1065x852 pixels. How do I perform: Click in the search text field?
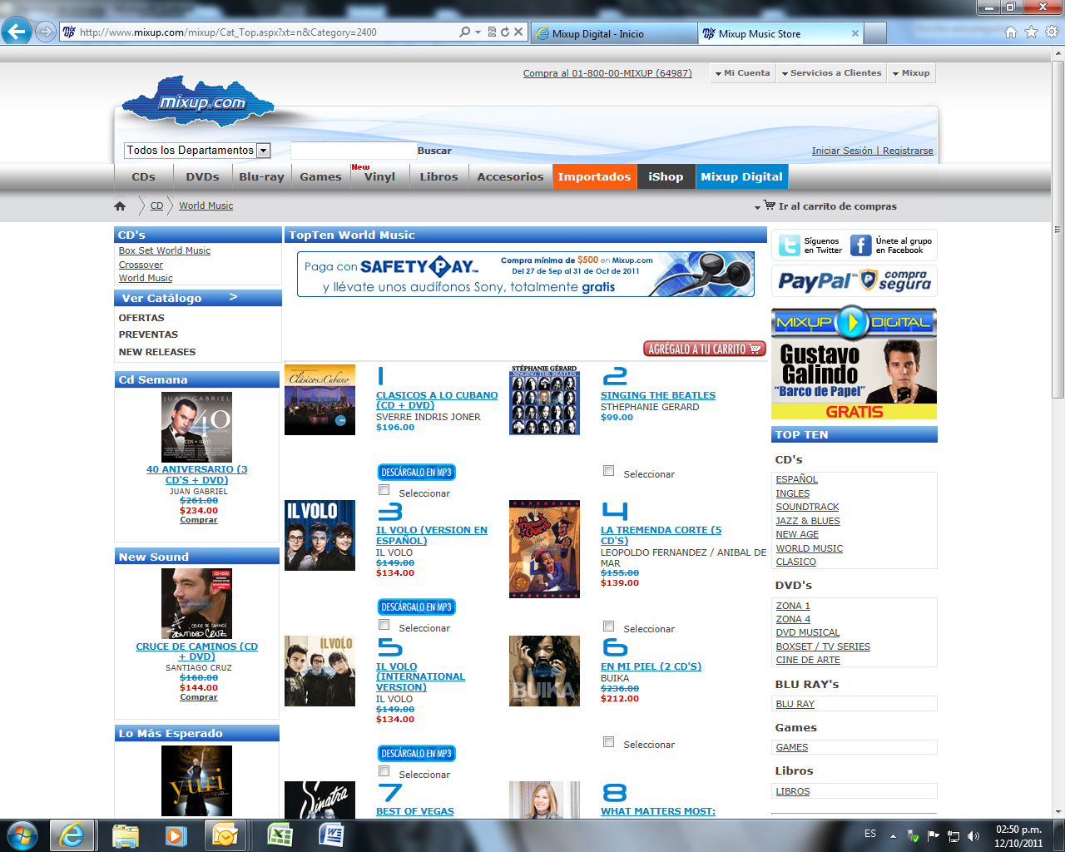pyautogui.click(x=353, y=151)
